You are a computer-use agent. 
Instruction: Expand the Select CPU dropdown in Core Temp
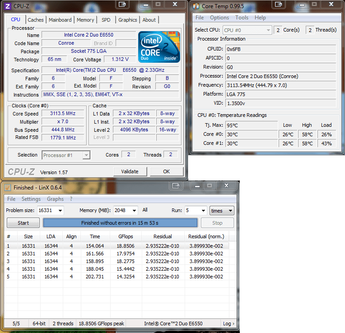coord(247,30)
